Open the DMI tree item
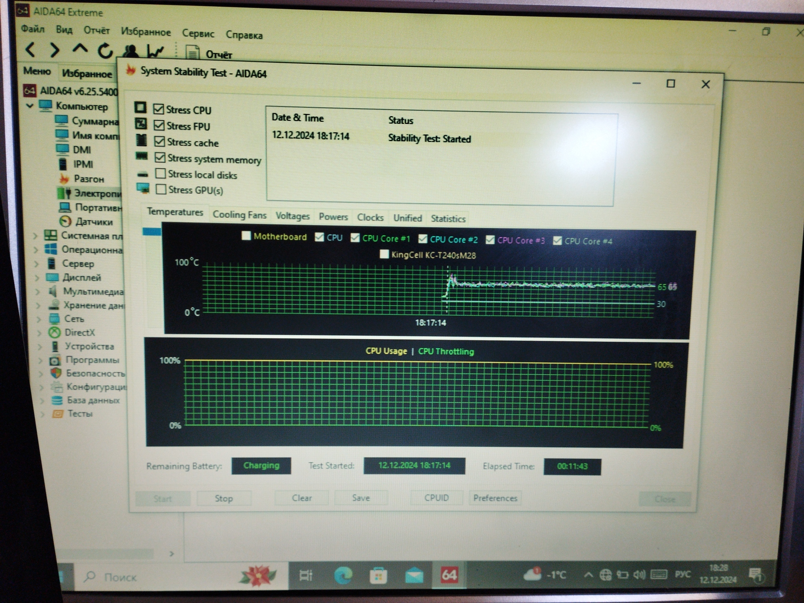Screen dimensions: 804x603 82,149
